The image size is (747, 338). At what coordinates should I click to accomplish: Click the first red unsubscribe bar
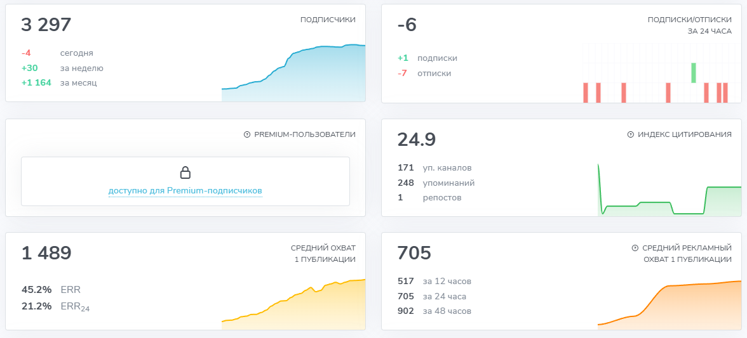pos(586,92)
